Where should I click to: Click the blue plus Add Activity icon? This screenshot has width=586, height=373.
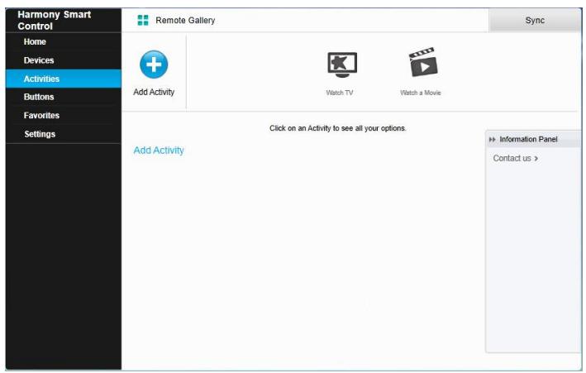click(x=154, y=65)
